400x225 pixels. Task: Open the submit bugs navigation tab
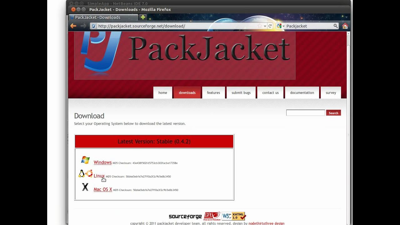coord(241,92)
